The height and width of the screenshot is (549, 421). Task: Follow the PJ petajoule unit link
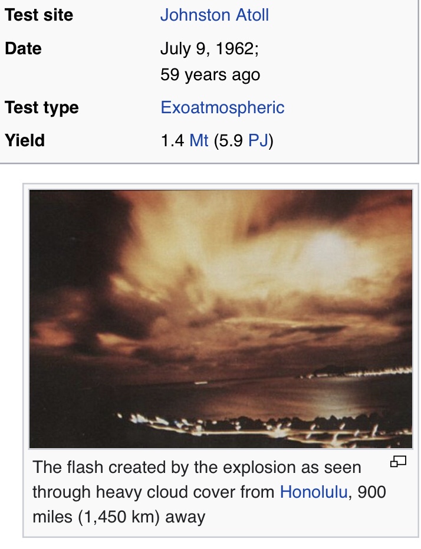point(258,140)
